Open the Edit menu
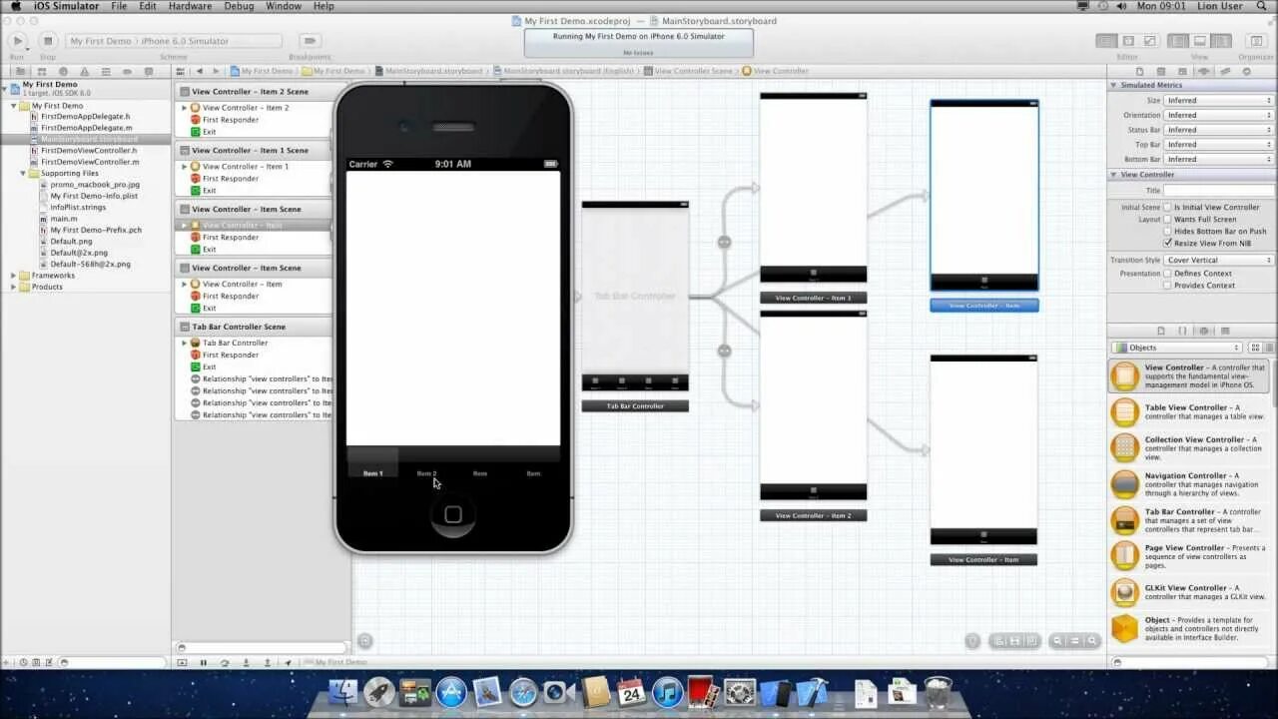 [148, 6]
